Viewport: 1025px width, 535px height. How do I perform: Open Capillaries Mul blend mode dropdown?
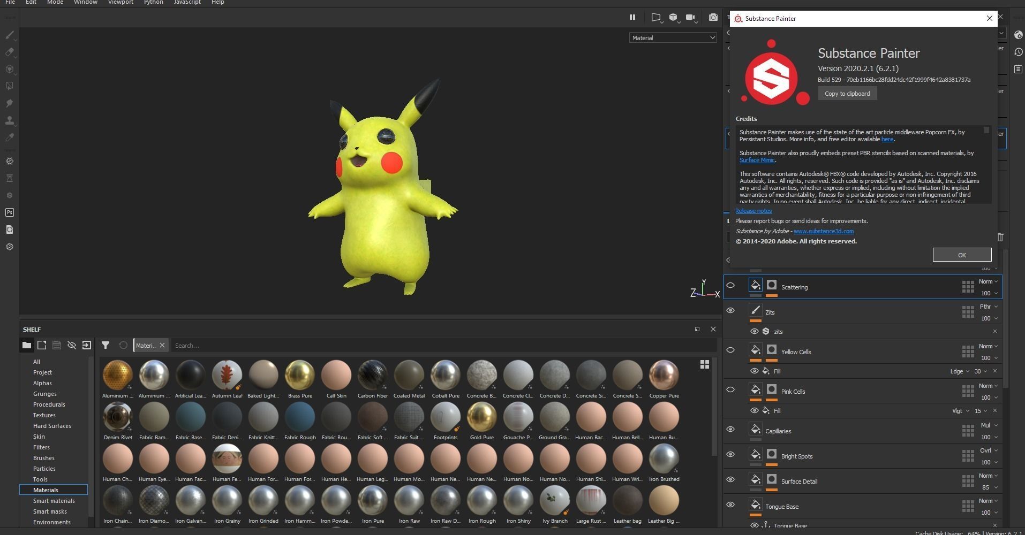point(988,425)
